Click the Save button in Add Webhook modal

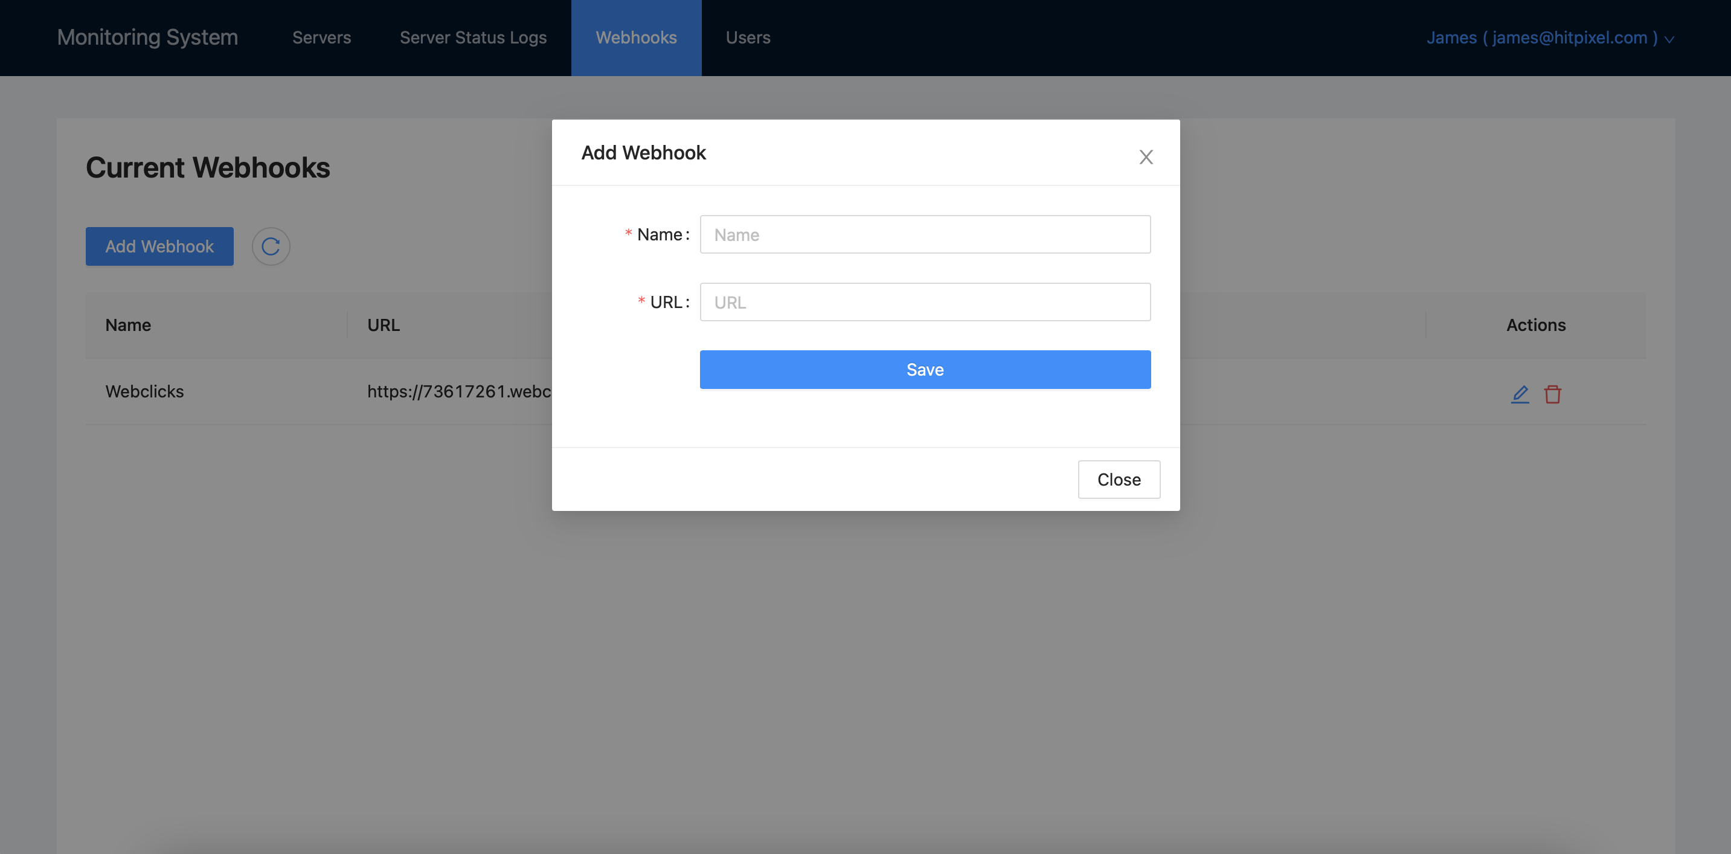(x=925, y=368)
